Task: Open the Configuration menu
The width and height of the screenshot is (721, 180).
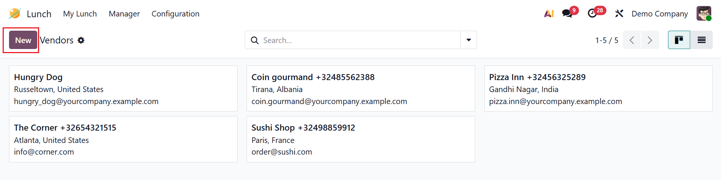Action: [x=175, y=14]
